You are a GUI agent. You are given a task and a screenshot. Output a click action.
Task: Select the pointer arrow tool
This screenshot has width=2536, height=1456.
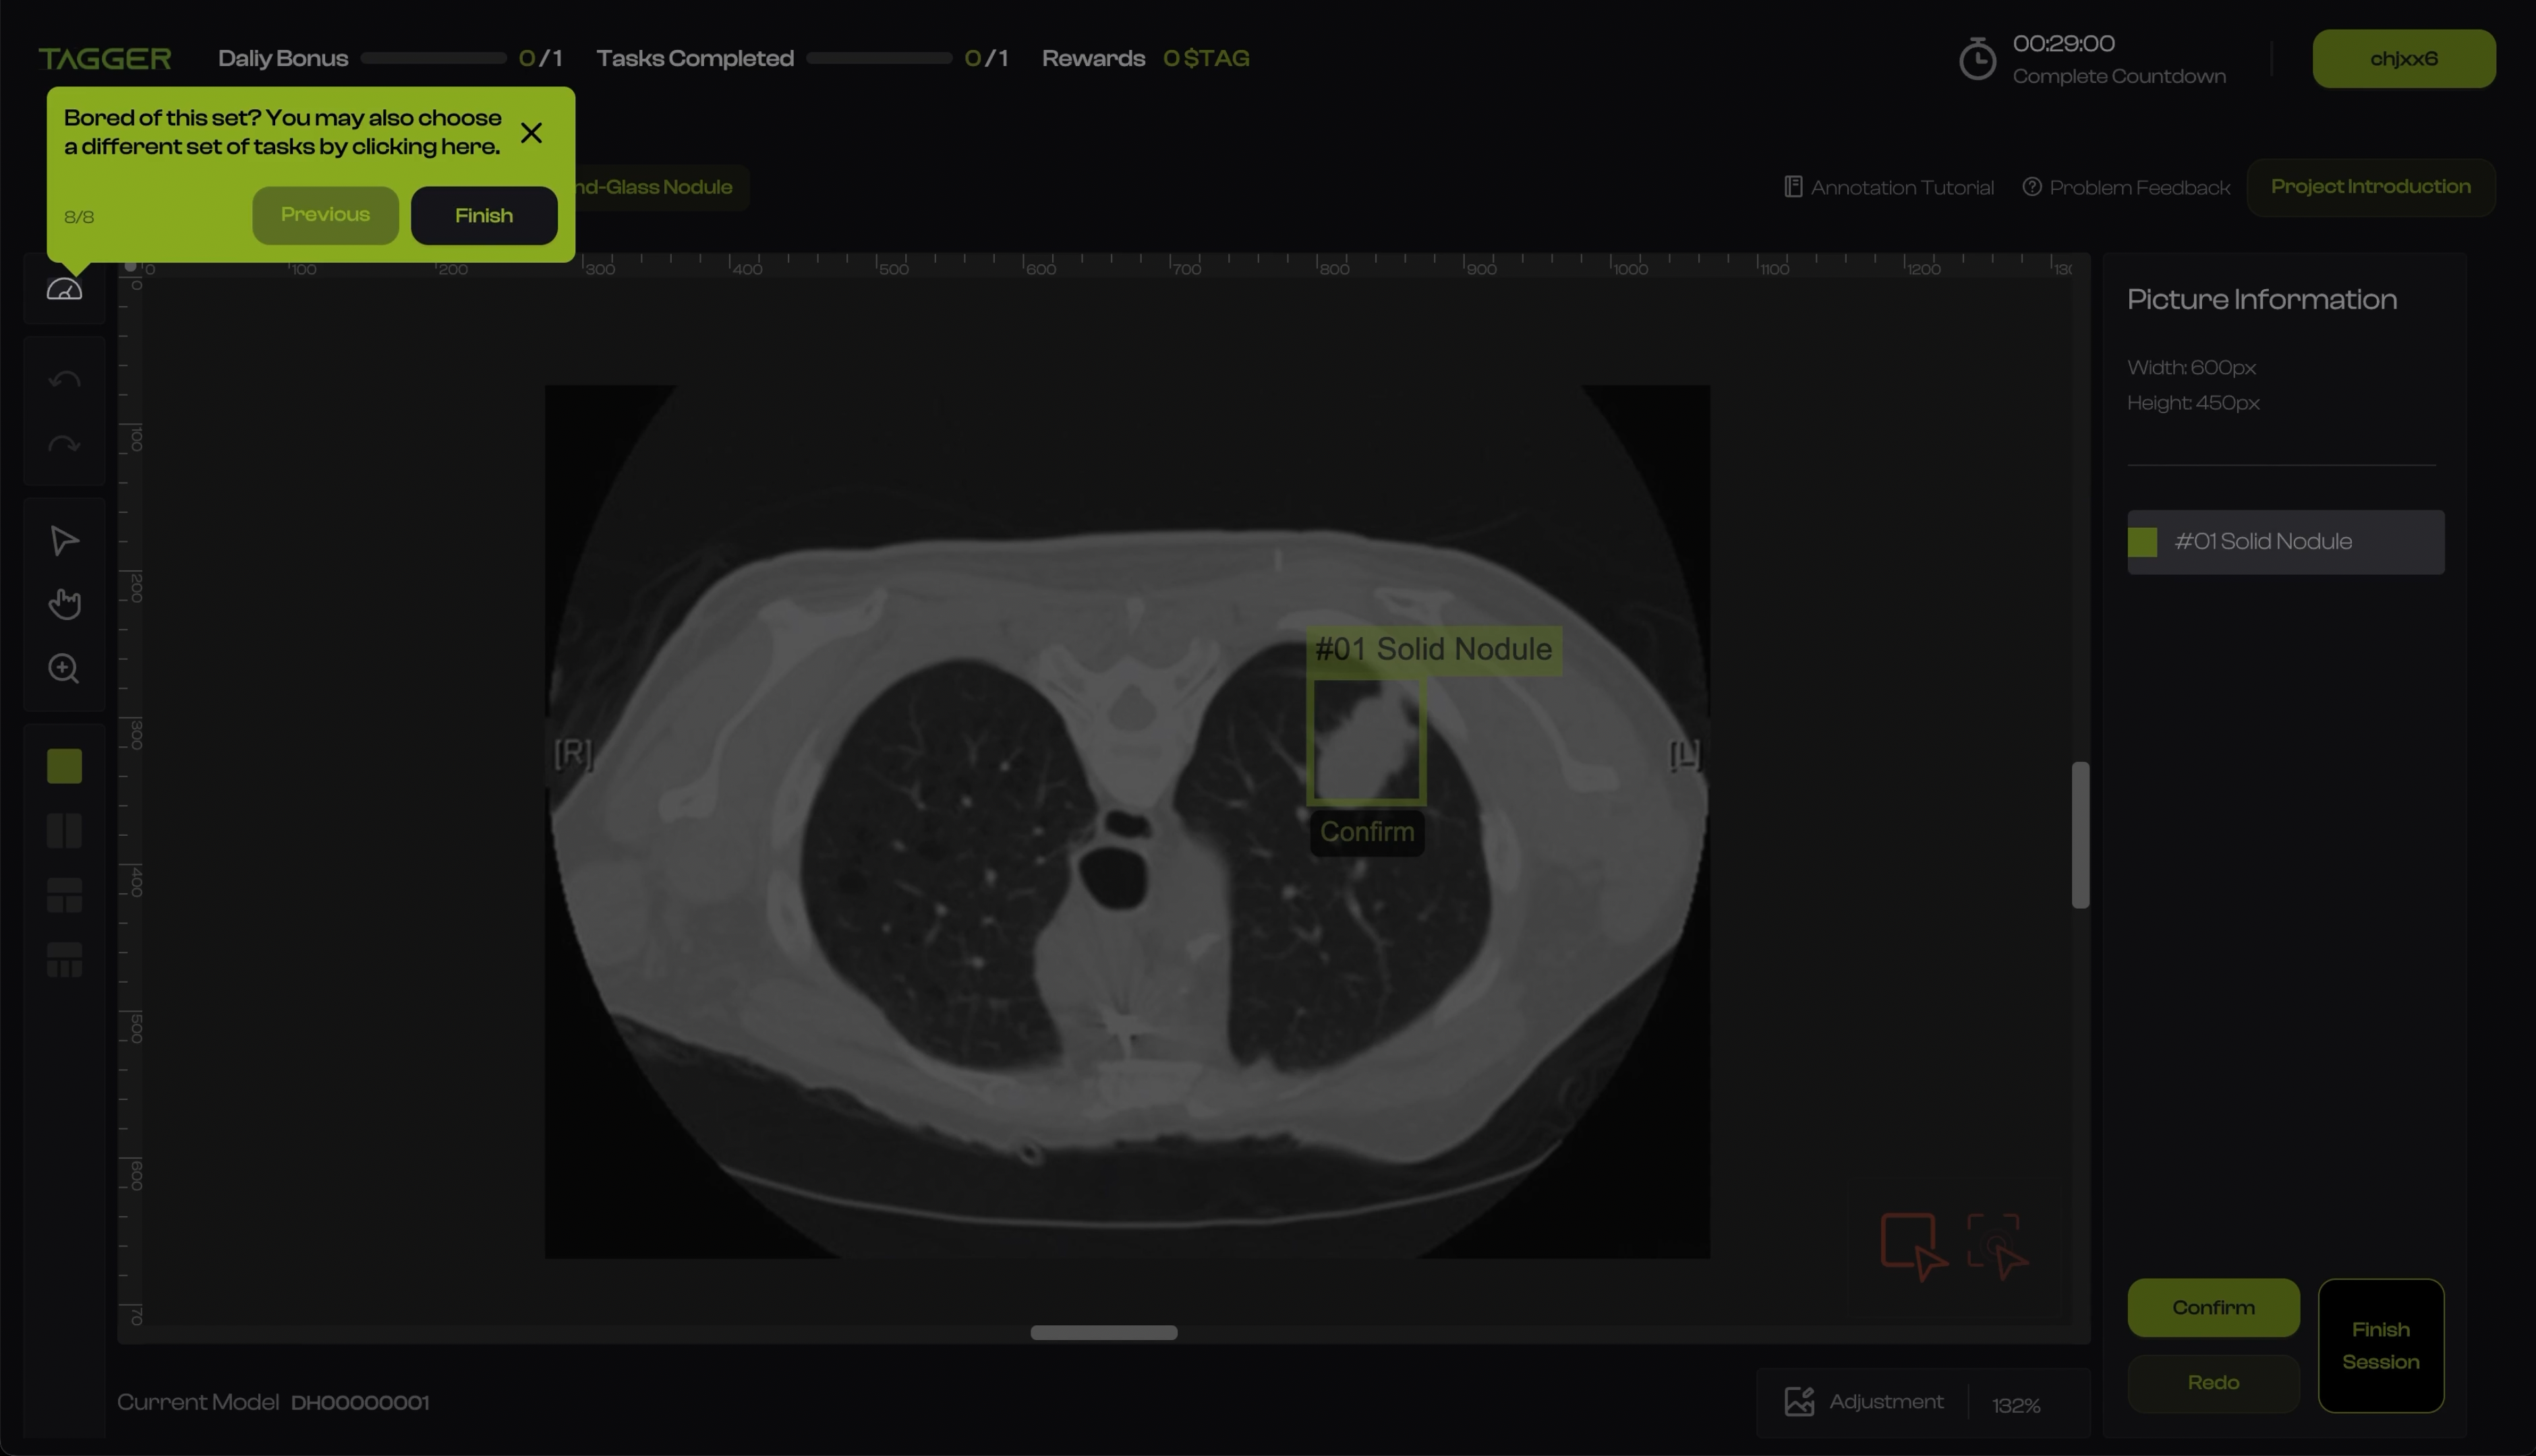click(64, 541)
